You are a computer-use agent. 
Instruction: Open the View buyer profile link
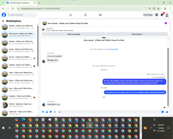coord(112,49)
